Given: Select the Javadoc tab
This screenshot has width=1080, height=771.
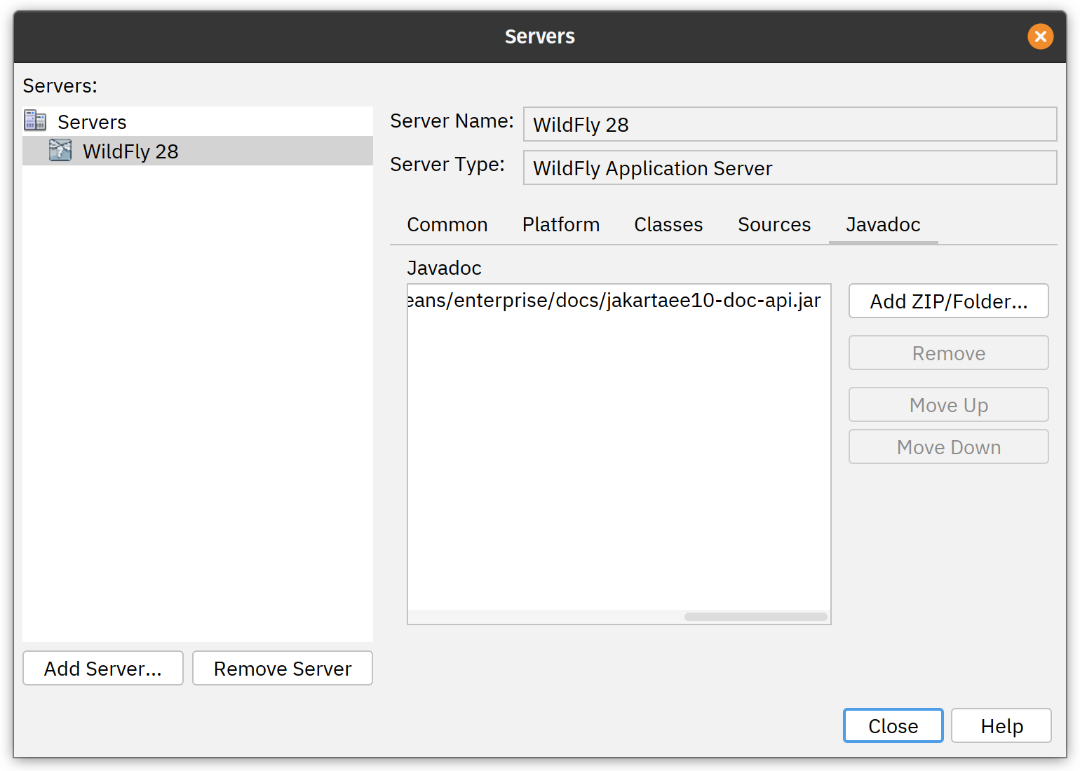Looking at the screenshot, I should (883, 224).
